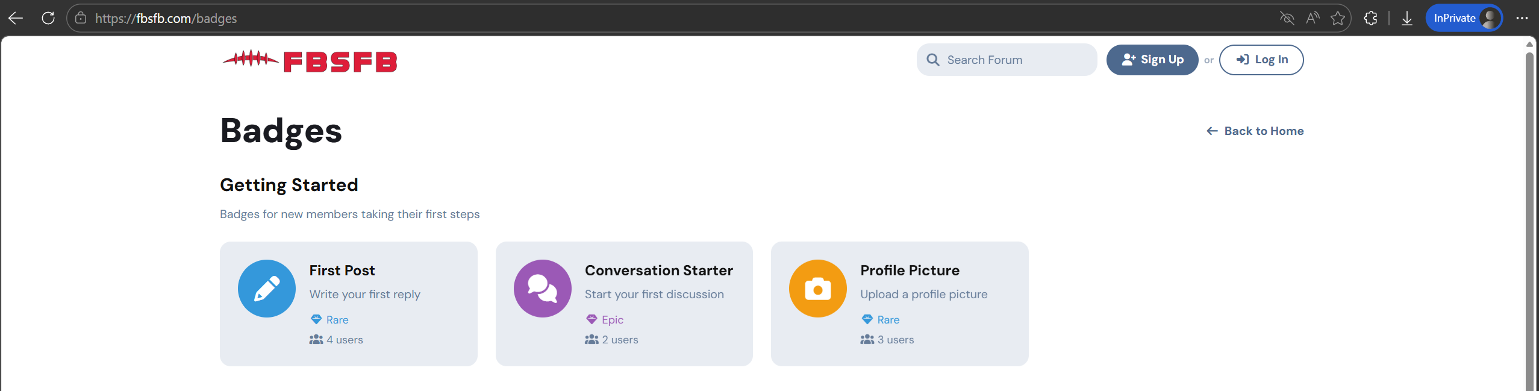Click the users icon beside '4 users'
The width and height of the screenshot is (1539, 391).
coord(316,340)
